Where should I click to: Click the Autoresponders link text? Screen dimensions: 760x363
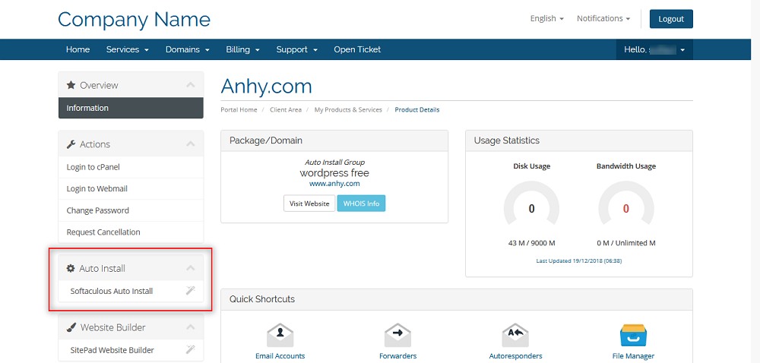[515, 355]
